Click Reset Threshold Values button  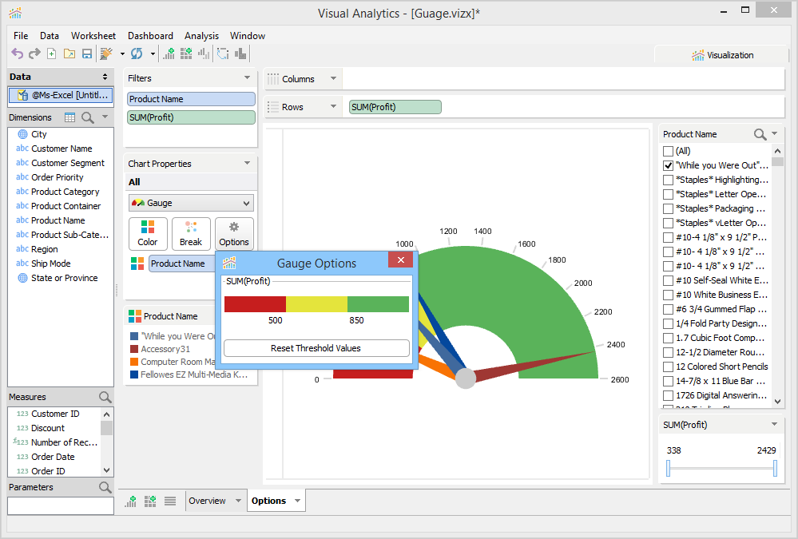(316, 348)
